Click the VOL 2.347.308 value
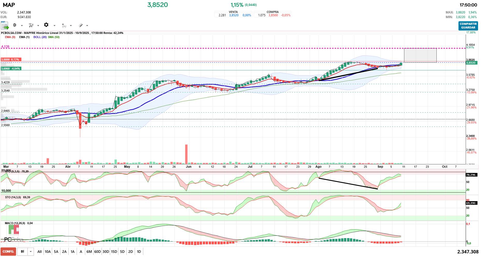The width and height of the screenshot is (482, 257). tap(24, 12)
